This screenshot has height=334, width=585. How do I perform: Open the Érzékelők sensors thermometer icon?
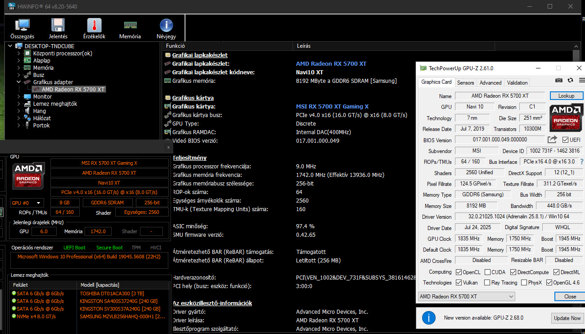coord(94,26)
